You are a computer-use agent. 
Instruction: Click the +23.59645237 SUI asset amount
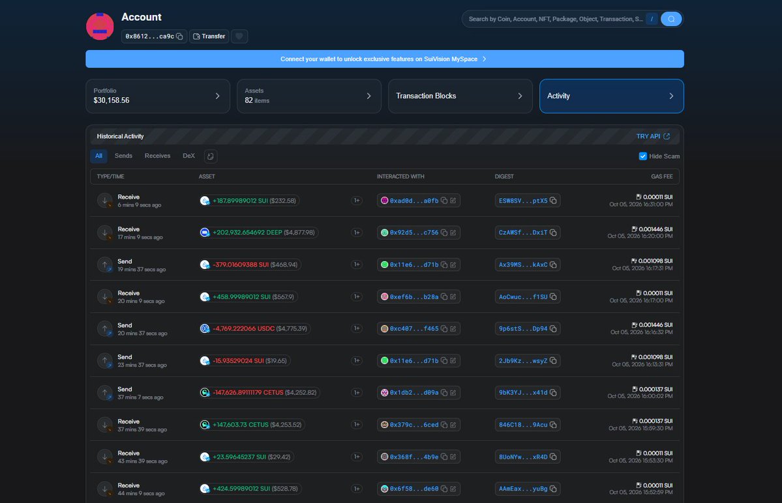pyautogui.click(x=239, y=457)
